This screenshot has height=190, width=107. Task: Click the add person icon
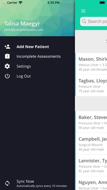(x=7, y=47)
